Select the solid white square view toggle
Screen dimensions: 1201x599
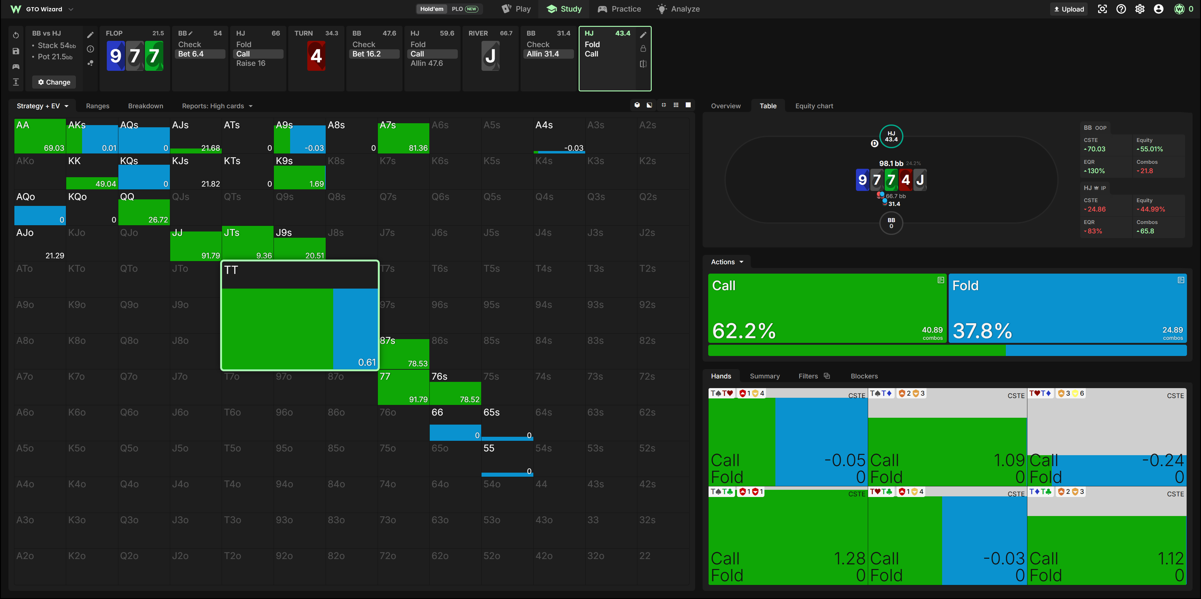(688, 105)
